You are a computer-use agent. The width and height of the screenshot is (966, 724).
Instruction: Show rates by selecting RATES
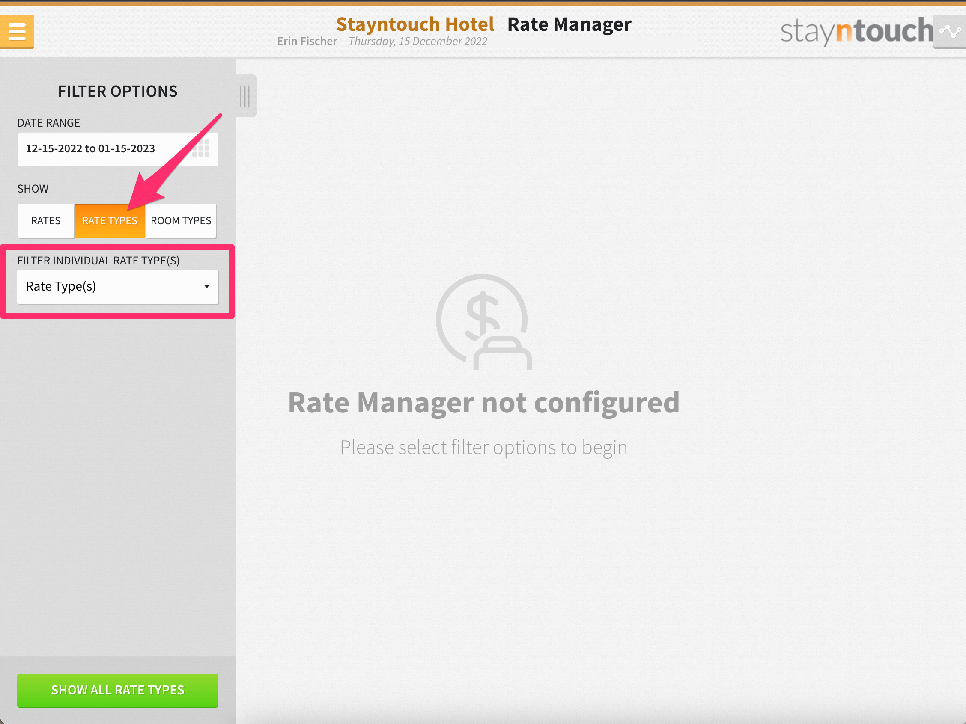(x=46, y=221)
